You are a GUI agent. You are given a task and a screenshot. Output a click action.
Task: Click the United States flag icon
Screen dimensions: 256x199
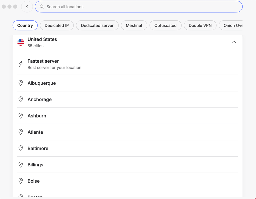tap(21, 42)
